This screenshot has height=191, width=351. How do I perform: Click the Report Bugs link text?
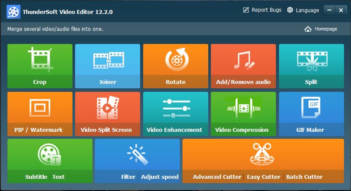266,10
